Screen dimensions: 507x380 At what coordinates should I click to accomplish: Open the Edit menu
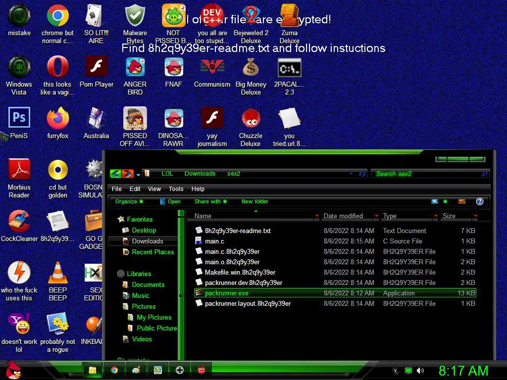point(135,189)
